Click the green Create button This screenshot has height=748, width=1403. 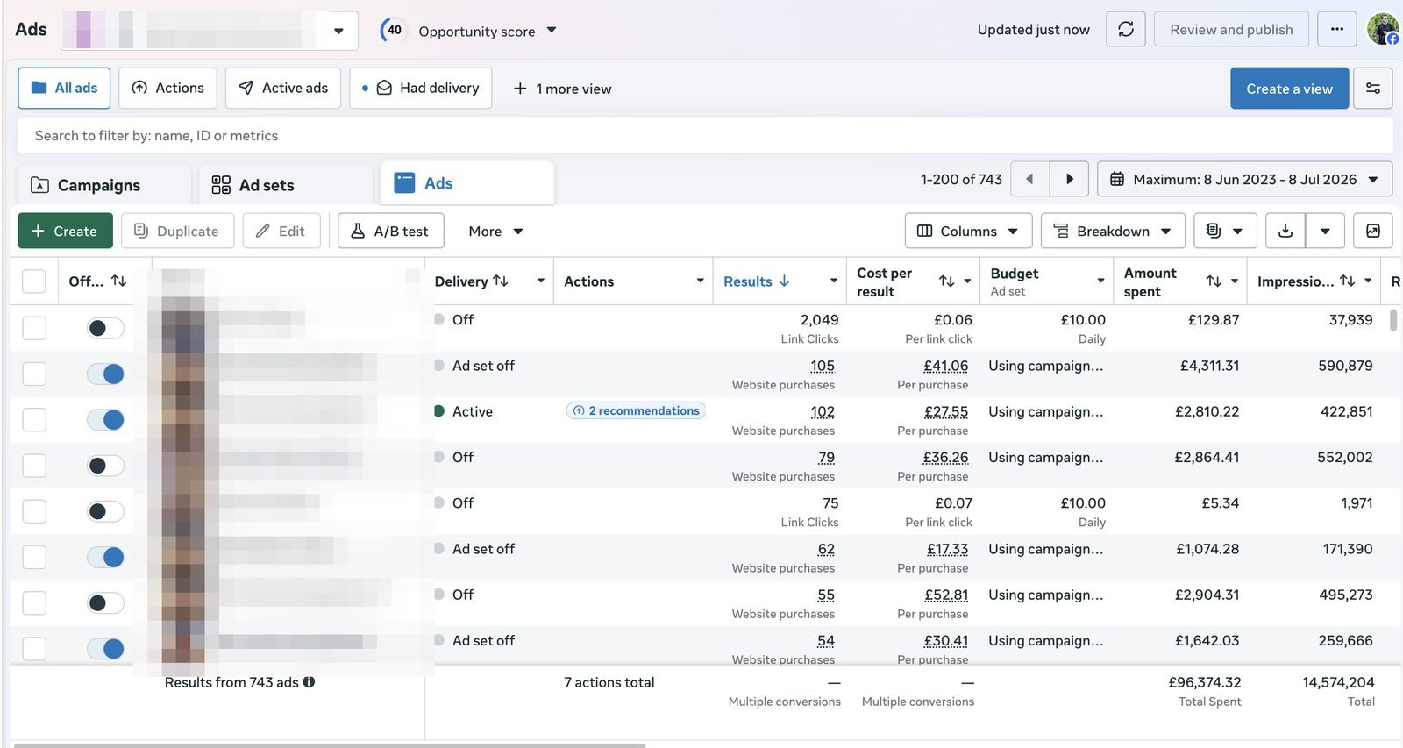(x=65, y=231)
